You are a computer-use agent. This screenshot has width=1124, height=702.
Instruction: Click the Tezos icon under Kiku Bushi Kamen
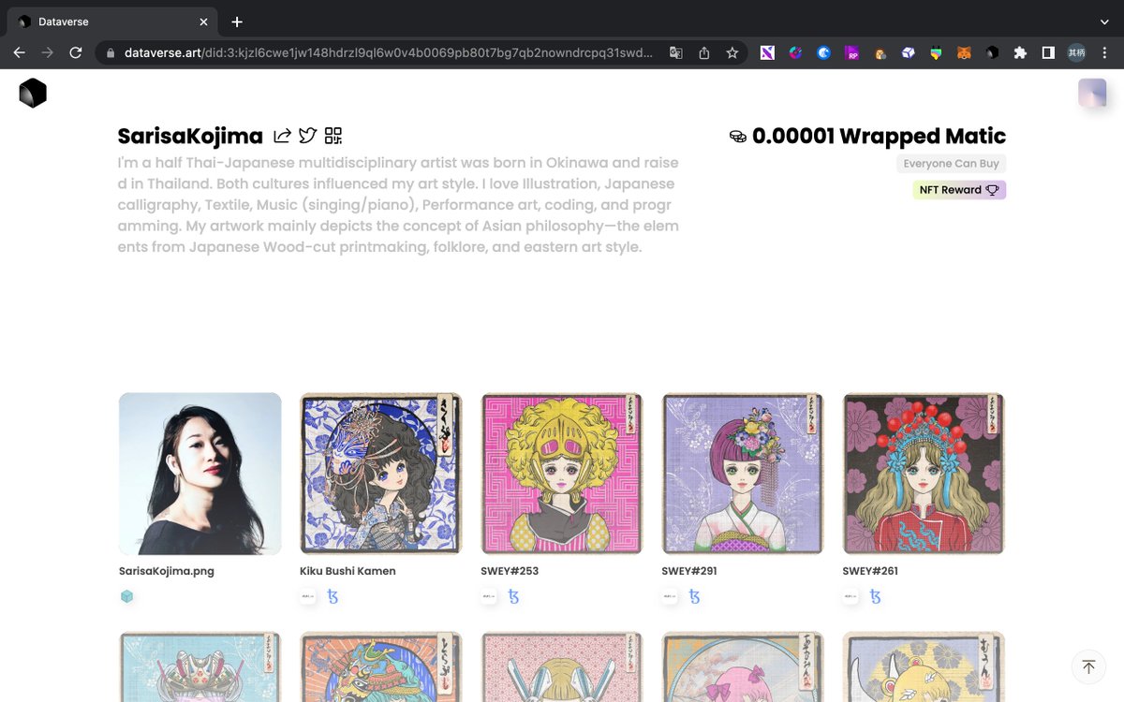[333, 596]
